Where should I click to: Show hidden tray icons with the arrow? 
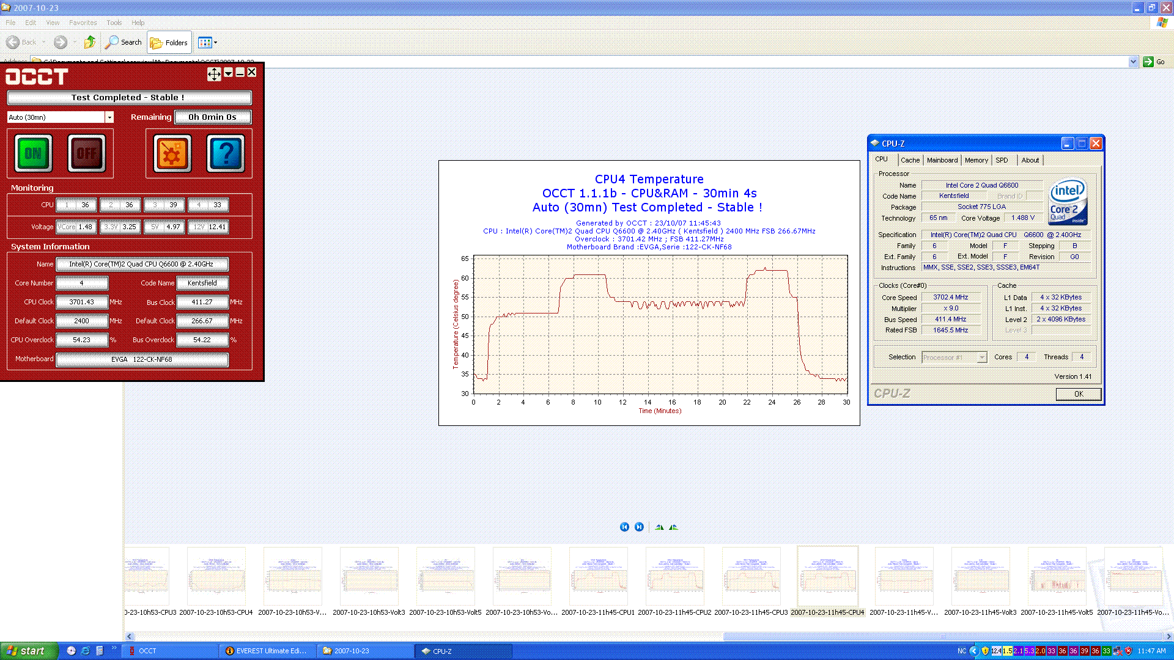point(974,651)
